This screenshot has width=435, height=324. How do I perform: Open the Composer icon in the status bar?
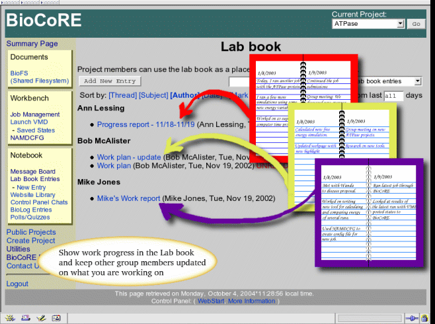coord(40,318)
